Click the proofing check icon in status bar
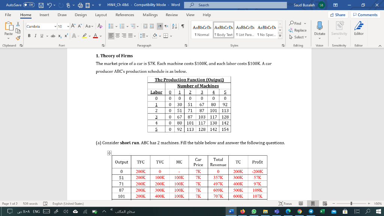This screenshot has height=216, width=384. click(x=45, y=204)
